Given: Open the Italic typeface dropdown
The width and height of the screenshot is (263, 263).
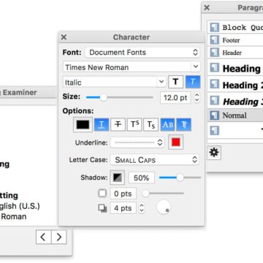Looking at the screenshot, I should [115, 83].
